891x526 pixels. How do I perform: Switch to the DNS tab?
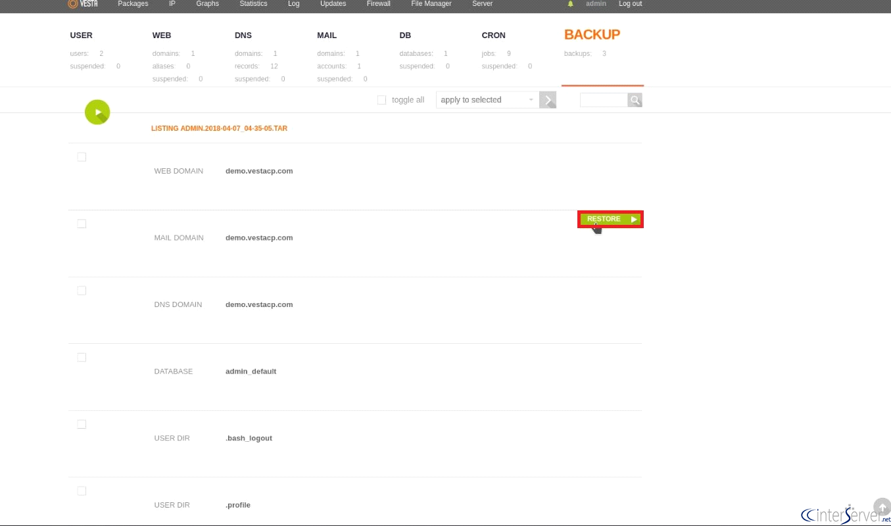[x=243, y=36]
